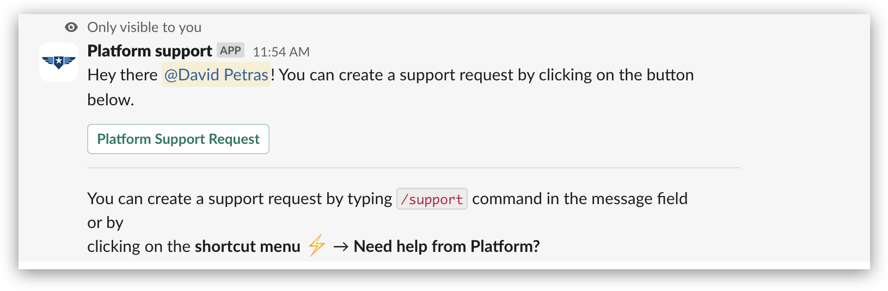The image size is (888, 291).
Task: Click the eye icon beside visibility notice
Action: pyautogui.click(x=71, y=27)
